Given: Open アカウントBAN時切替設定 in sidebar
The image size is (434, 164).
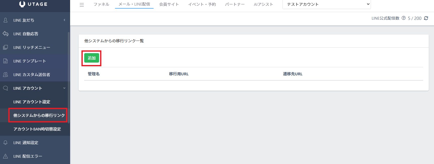Looking at the screenshot, I should [x=37, y=129].
